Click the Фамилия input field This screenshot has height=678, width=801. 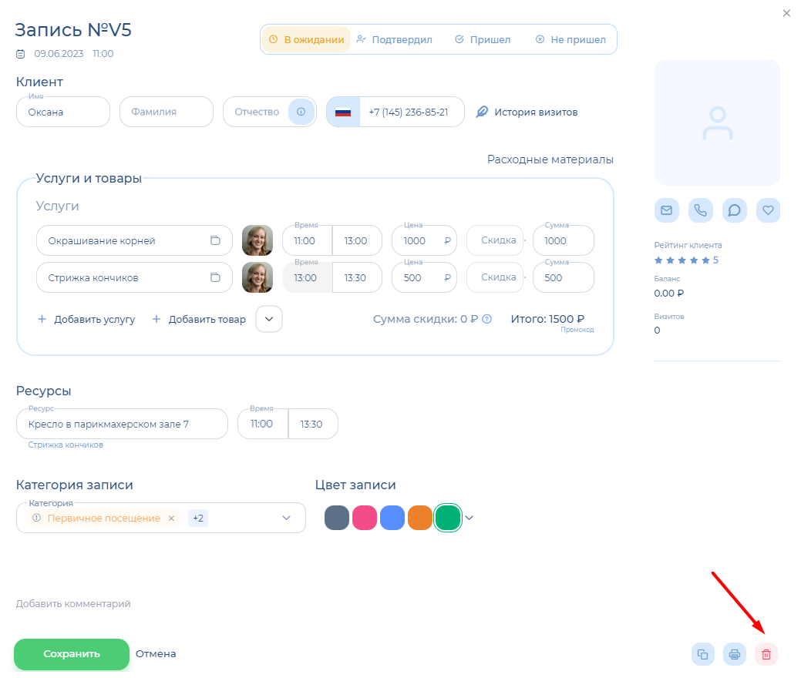[166, 112]
